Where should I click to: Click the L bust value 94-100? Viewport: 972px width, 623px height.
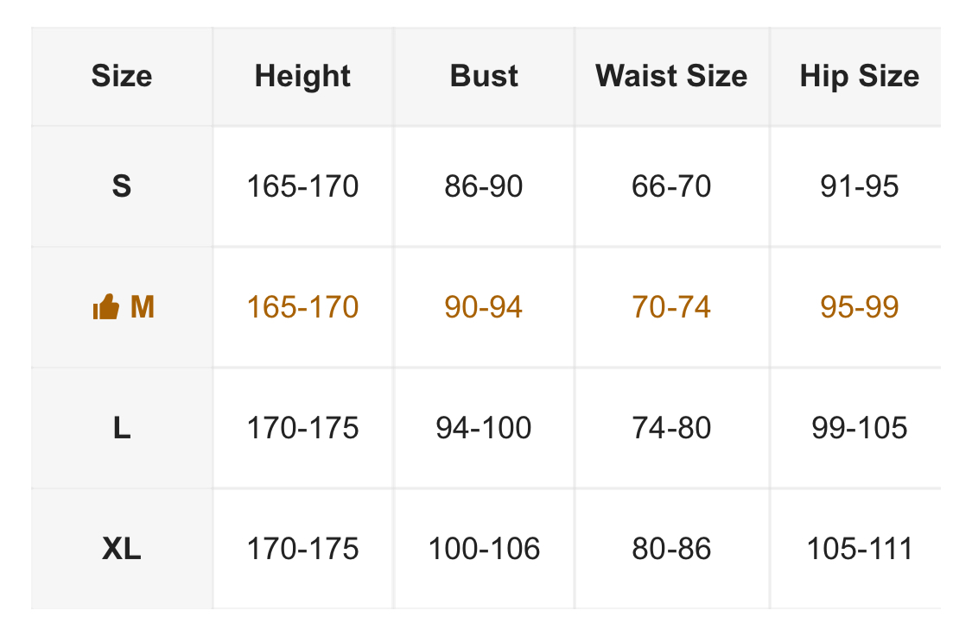tap(484, 428)
